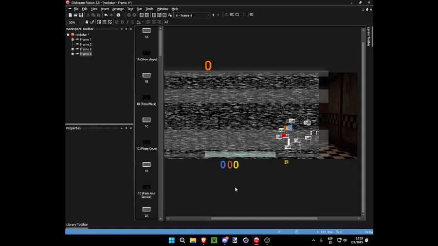438x246 pixels.
Task: Select the blue 0 counter object
Action: point(222,165)
